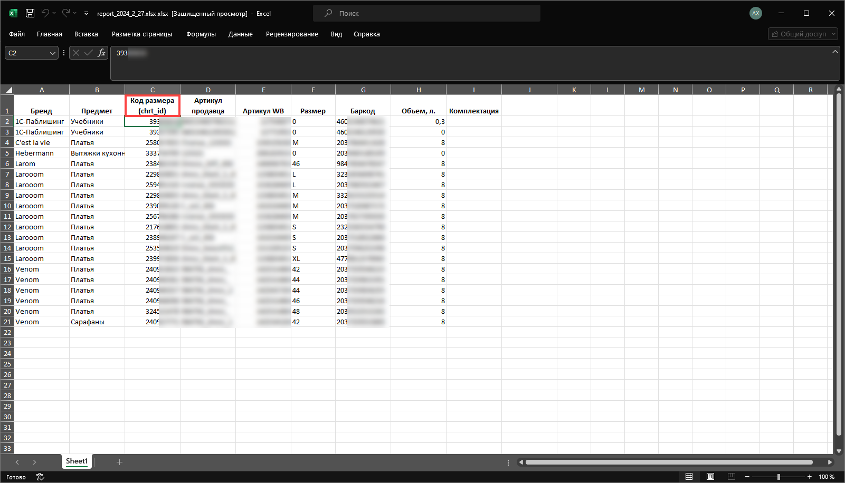
Task: Select the Бренд header cell
Action: point(42,105)
